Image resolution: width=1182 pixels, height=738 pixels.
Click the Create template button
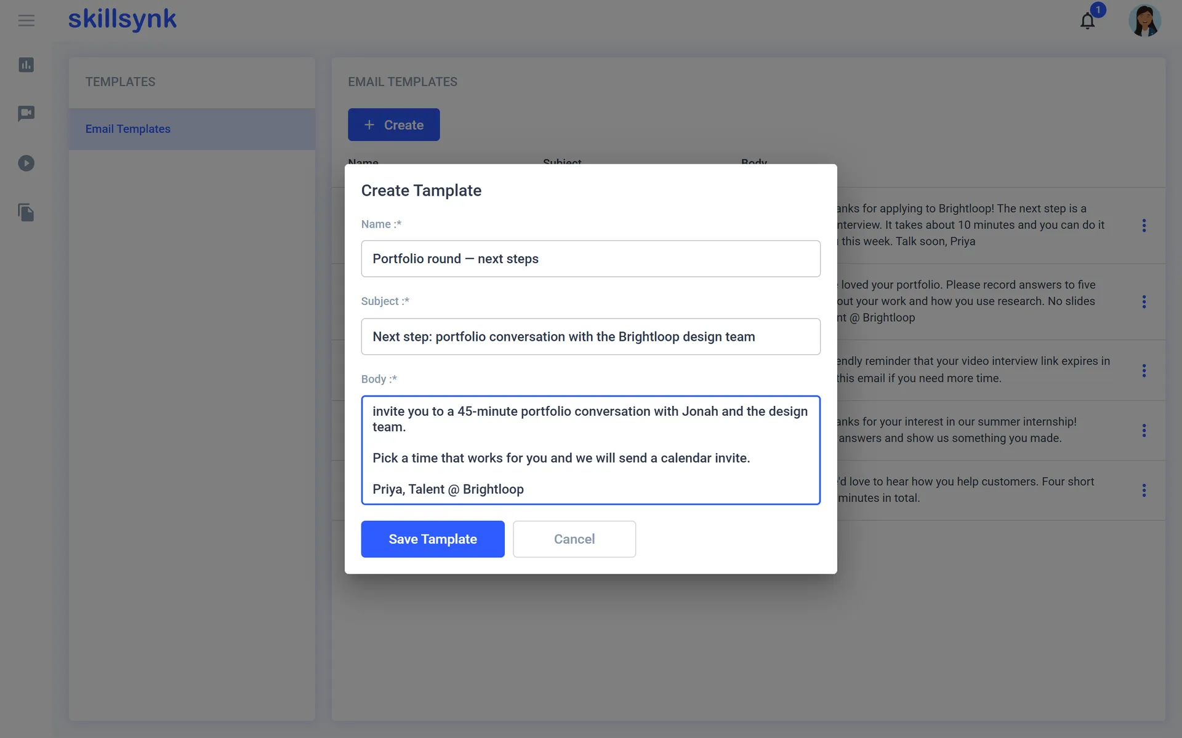tap(393, 125)
